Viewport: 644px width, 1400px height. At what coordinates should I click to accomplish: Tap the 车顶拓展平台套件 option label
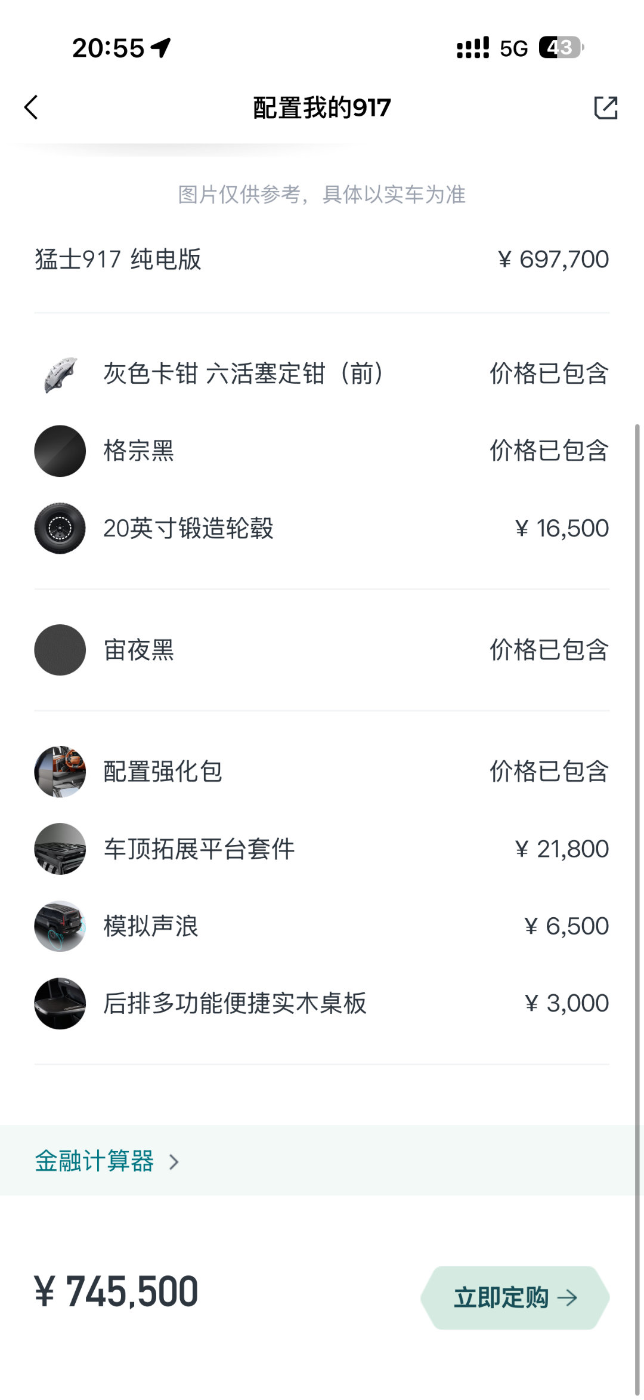199,849
